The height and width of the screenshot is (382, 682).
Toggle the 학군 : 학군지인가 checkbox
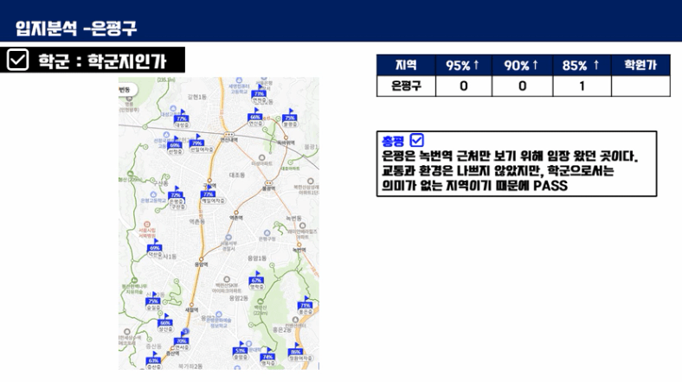coord(18,60)
